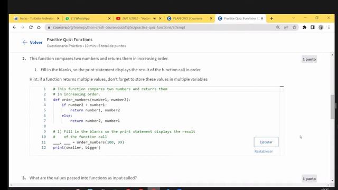Reset the code with Restablecer
Image resolution: width=338 pixels, height=190 pixels.
pos(264,151)
